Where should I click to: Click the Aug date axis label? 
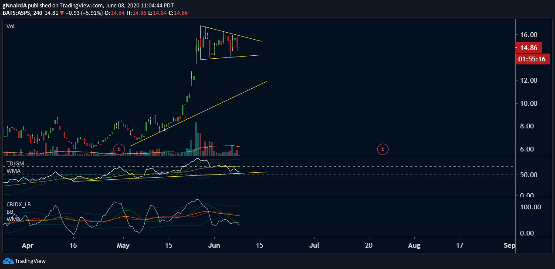coord(414,245)
